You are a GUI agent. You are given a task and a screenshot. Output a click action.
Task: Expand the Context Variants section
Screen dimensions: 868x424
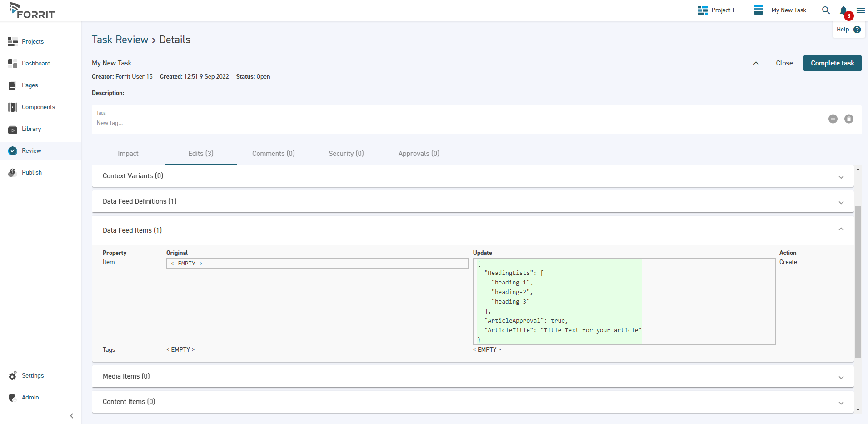click(x=841, y=177)
